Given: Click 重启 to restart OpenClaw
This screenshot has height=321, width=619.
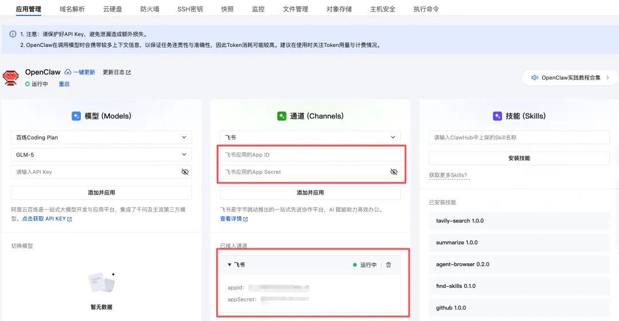Looking at the screenshot, I should (x=64, y=84).
